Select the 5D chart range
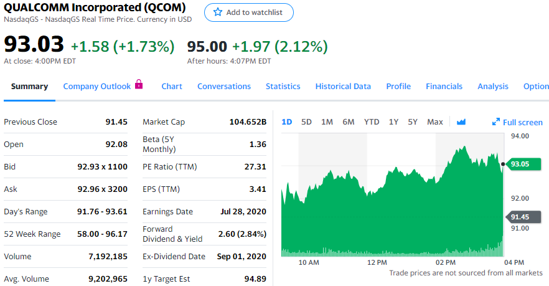Screen dimensions: 549x286 (306, 122)
